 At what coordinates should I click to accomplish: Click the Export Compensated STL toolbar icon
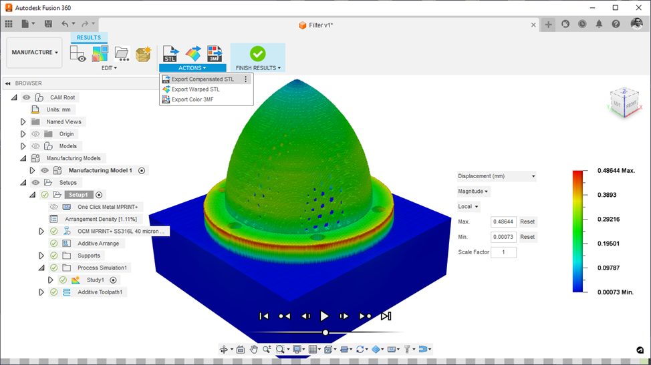click(x=170, y=53)
